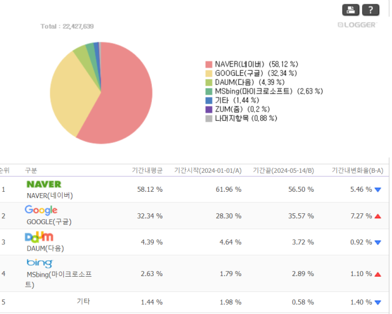Click the GOOGLE legend color swatch

coord(209,73)
